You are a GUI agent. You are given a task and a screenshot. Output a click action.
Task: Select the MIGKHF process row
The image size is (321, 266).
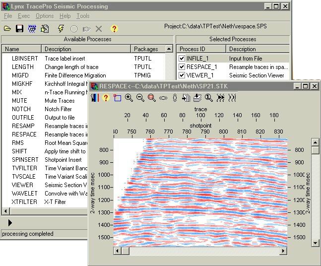pos(45,84)
